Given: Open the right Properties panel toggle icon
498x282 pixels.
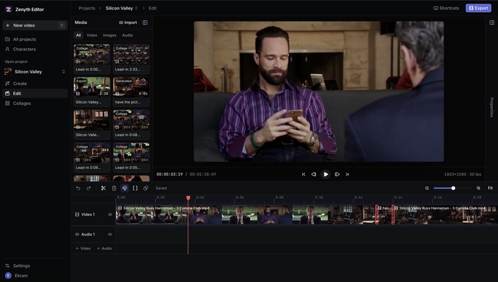Looking at the screenshot, I should 492,22.
